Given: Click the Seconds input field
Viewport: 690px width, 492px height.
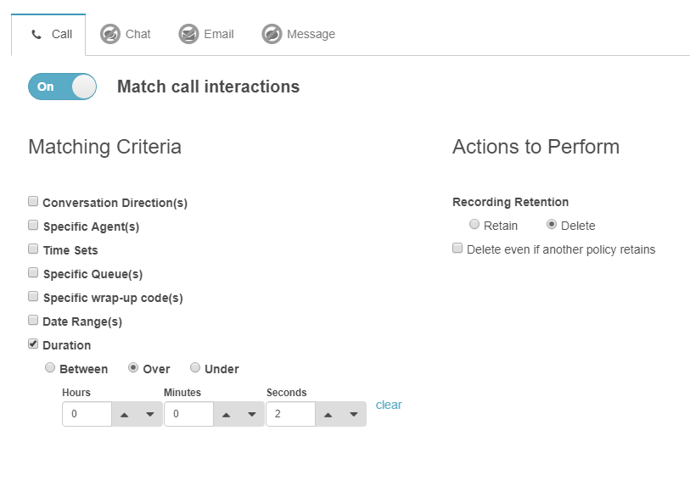Looking at the screenshot, I should 290,414.
